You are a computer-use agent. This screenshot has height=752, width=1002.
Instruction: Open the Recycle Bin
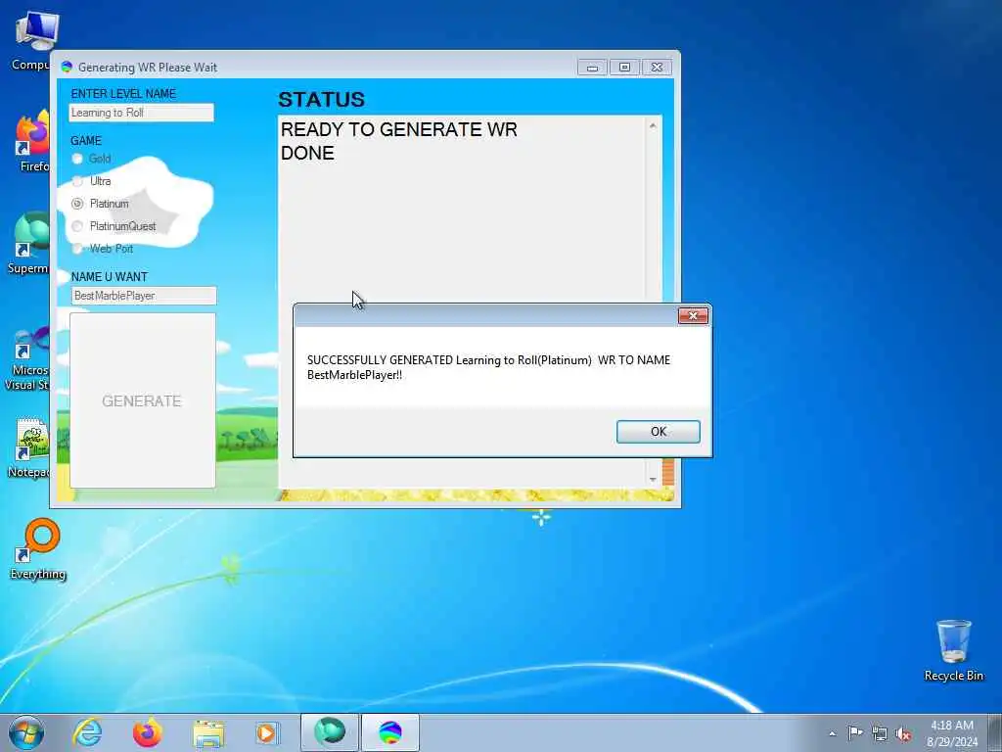[953, 651]
